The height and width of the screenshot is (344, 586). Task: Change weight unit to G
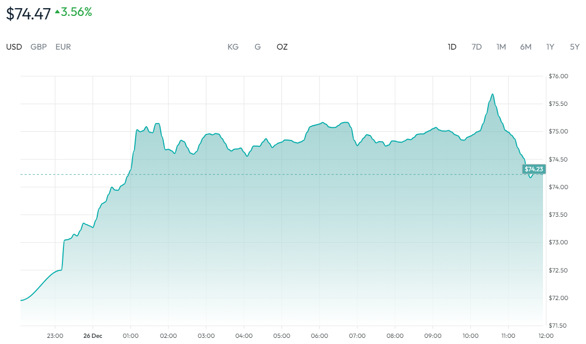pos(257,47)
